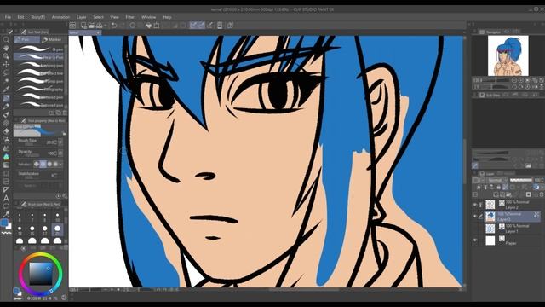Choose the first anti-aliasing option (none)
The width and height of the screenshot is (545, 307).
[37, 164]
